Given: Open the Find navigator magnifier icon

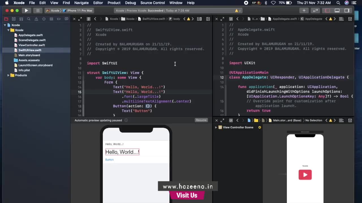Looking at the screenshot, I should point(29,19).
